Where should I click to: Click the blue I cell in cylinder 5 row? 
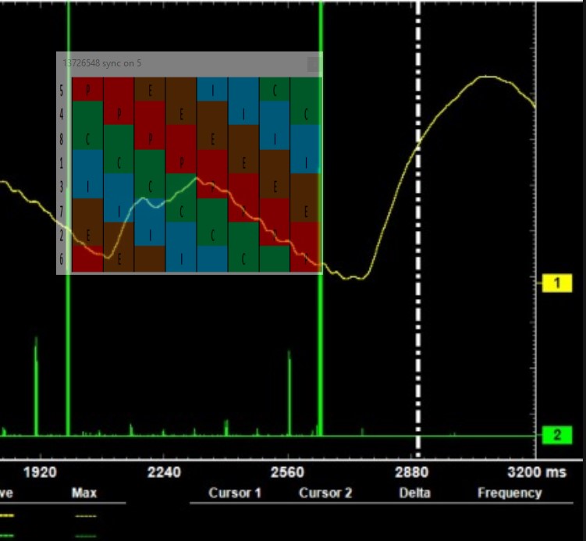212,89
